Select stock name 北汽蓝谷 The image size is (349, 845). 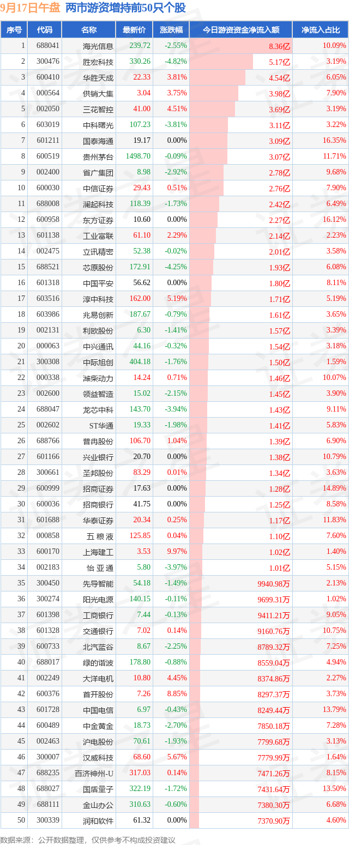98,647
